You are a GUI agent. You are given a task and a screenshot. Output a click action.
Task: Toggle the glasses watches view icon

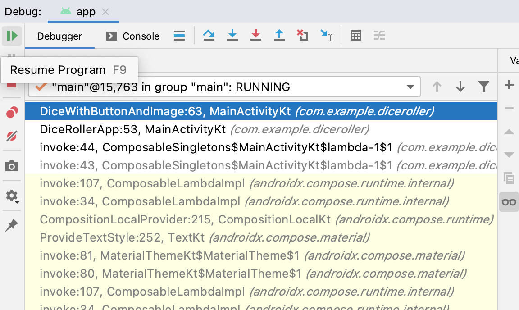[x=509, y=201]
